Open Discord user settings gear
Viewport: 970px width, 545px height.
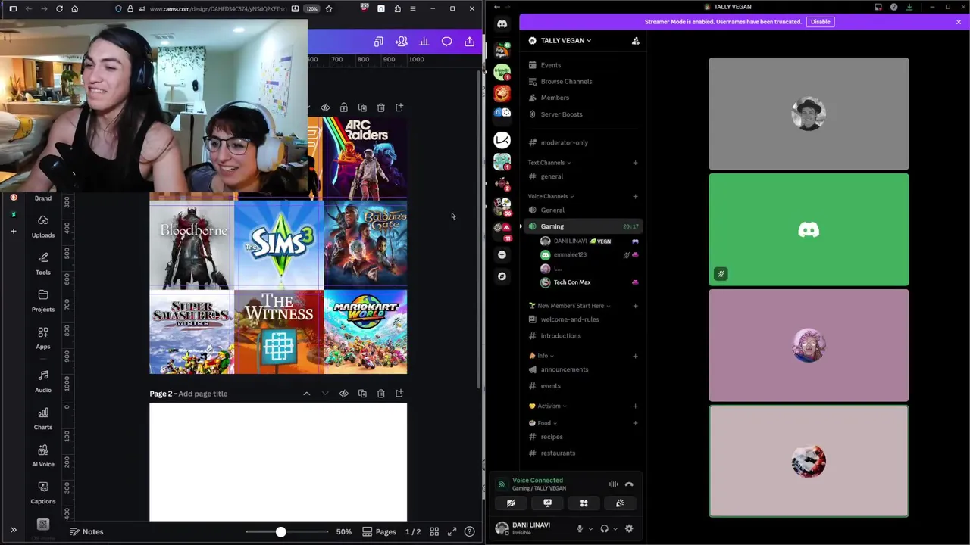click(x=629, y=529)
